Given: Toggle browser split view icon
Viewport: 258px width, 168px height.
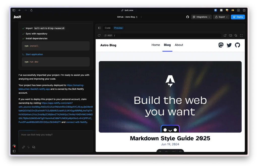Looking at the screenshot, I should pyautogui.click(x=244, y=10).
